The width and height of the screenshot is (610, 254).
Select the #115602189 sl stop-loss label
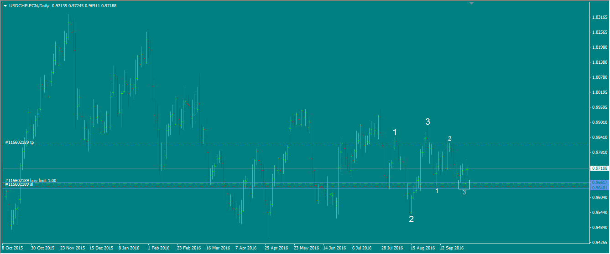[x=19, y=184]
